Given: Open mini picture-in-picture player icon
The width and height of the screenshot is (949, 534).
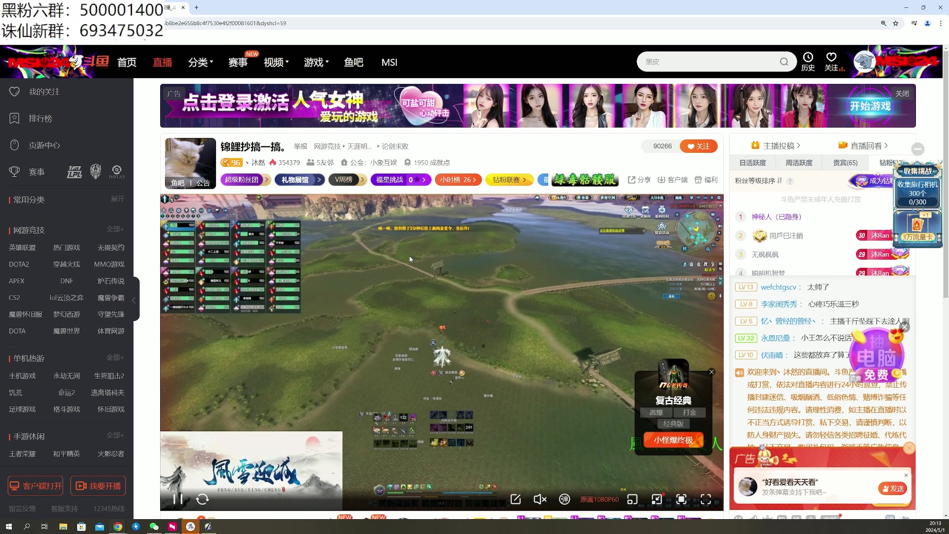Looking at the screenshot, I should point(633,499).
